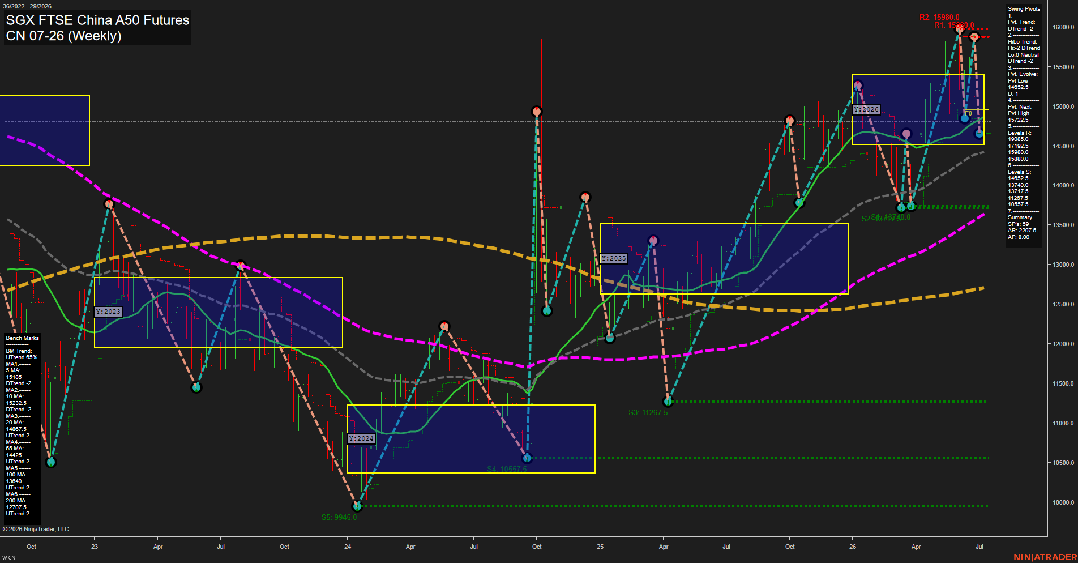
Task: Click the Pvt. Evolve: row
Action: point(1023,74)
